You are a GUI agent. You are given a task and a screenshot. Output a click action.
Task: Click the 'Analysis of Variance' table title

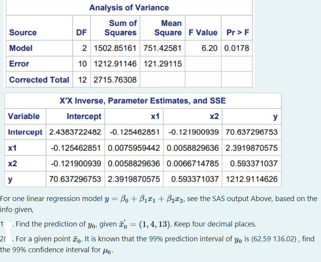(129, 8)
